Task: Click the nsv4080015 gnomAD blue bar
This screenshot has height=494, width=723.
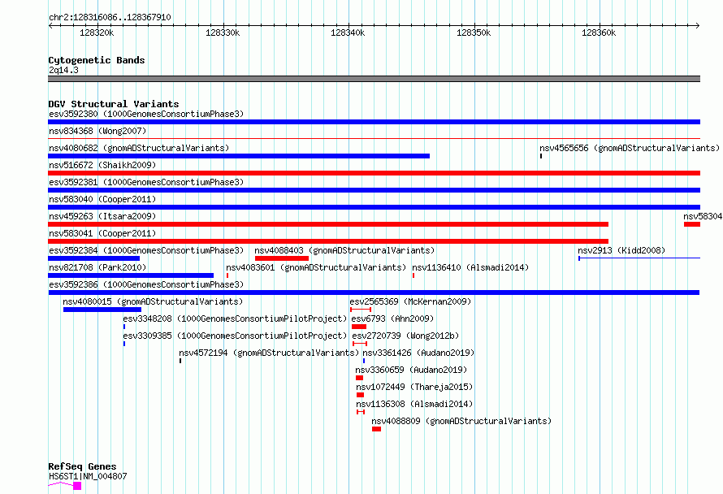Action: 102,310
